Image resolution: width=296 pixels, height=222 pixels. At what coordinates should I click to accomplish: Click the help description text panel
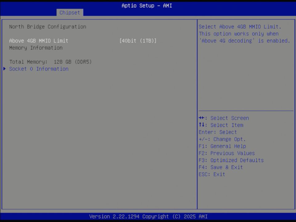[x=245, y=34]
